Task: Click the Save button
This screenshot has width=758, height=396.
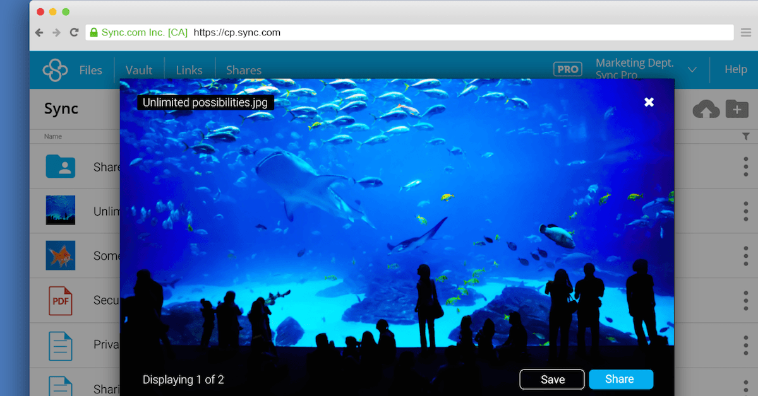Action: (552, 380)
